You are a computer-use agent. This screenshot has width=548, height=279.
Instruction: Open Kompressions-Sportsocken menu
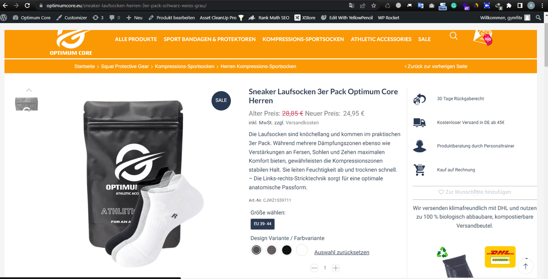[303, 39]
